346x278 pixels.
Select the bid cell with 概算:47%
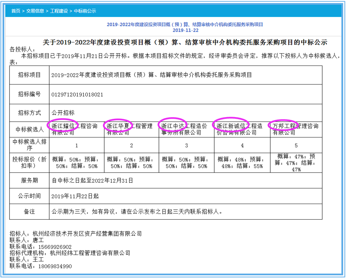coord(296,163)
